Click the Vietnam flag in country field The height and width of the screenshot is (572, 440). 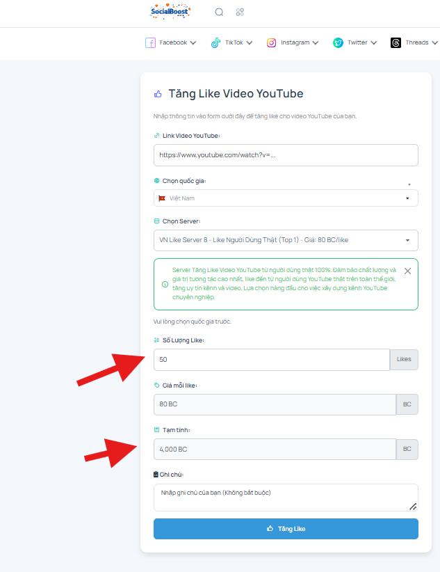162,198
